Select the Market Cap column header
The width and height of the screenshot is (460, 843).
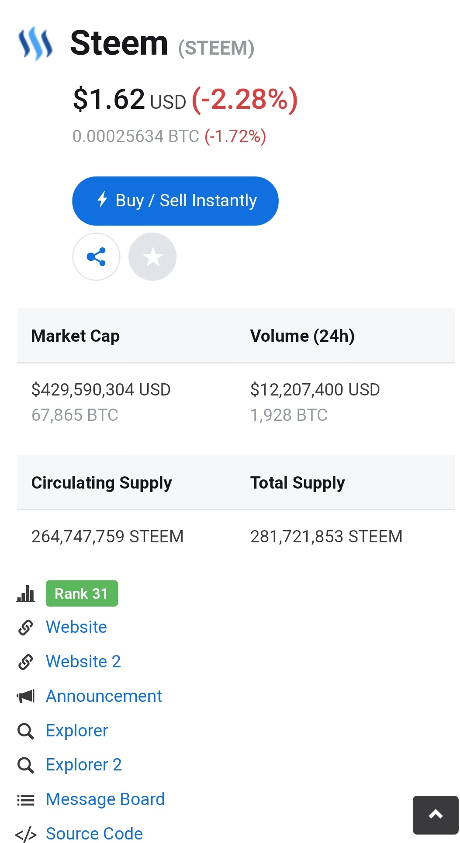pyautogui.click(x=76, y=336)
